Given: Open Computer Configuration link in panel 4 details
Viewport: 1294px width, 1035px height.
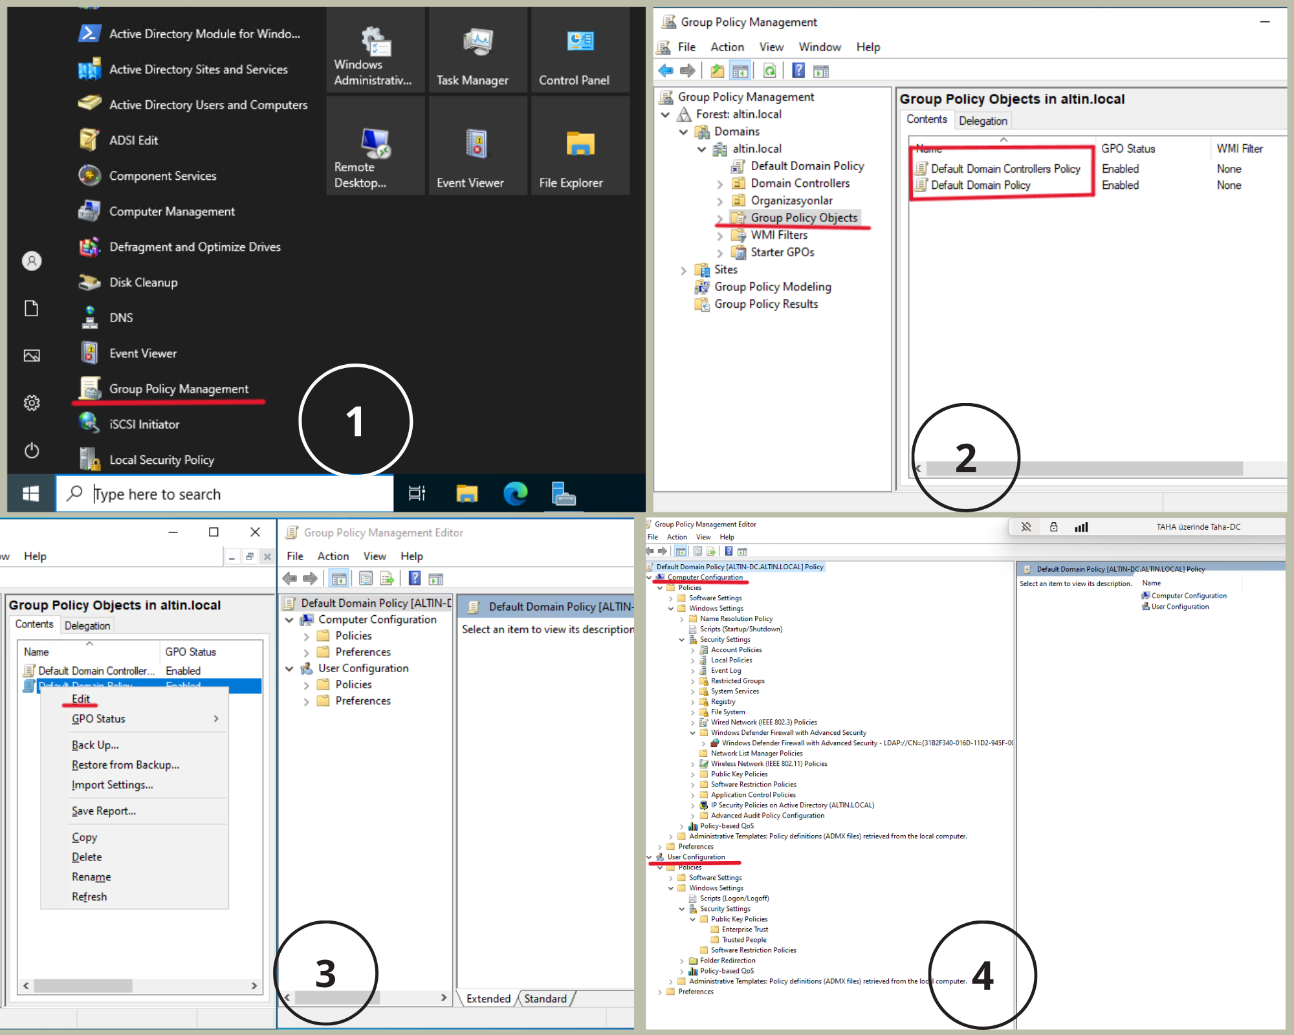Looking at the screenshot, I should (1189, 596).
